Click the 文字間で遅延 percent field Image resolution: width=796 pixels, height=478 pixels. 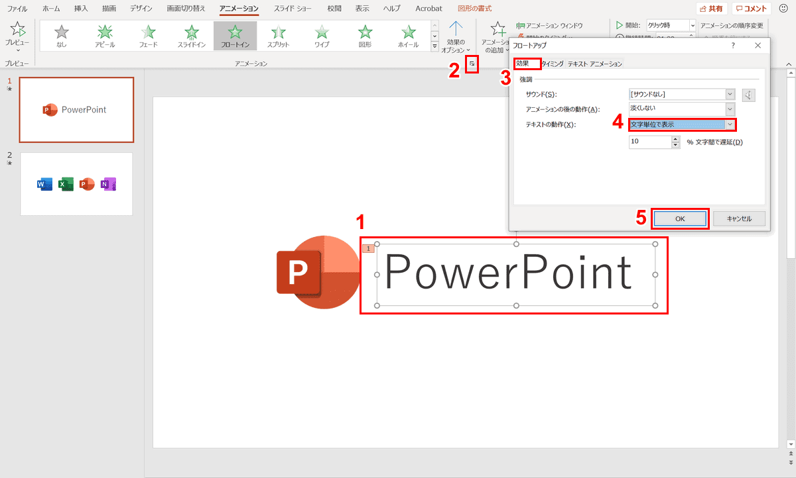(x=650, y=142)
